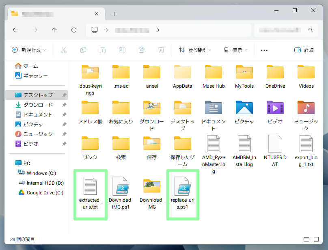
Task: Click the Copy icon in toolbar
Action: point(83,50)
